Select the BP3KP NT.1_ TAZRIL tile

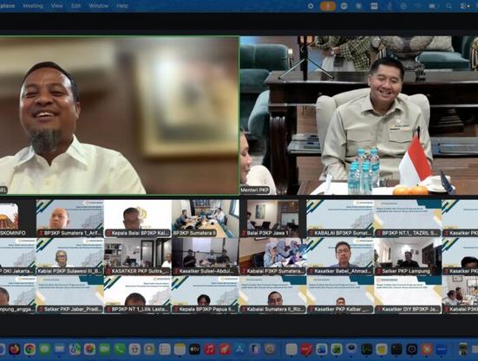click(408, 218)
